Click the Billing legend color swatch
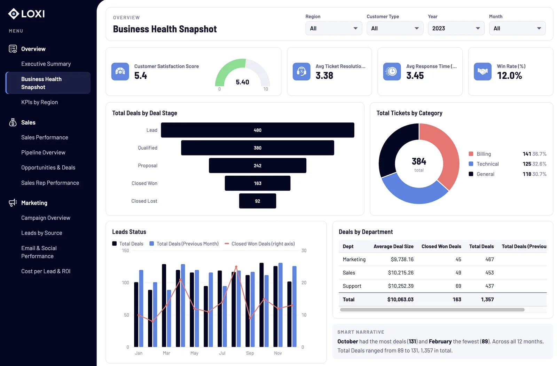This screenshot has height=366, width=557. tap(471, 154)
